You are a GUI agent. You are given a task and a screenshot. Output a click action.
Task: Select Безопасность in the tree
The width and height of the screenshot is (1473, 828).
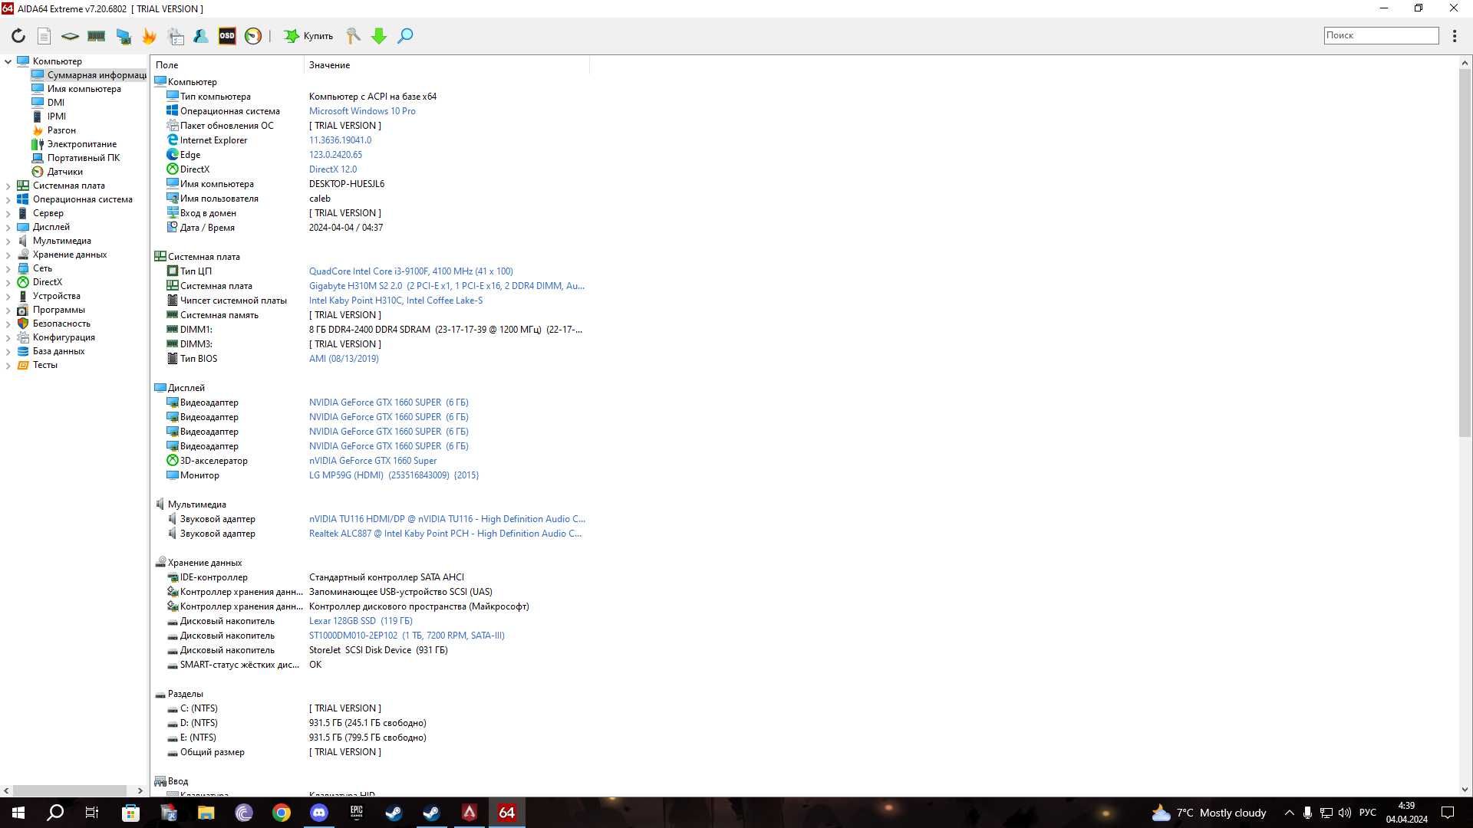(54, 324)
